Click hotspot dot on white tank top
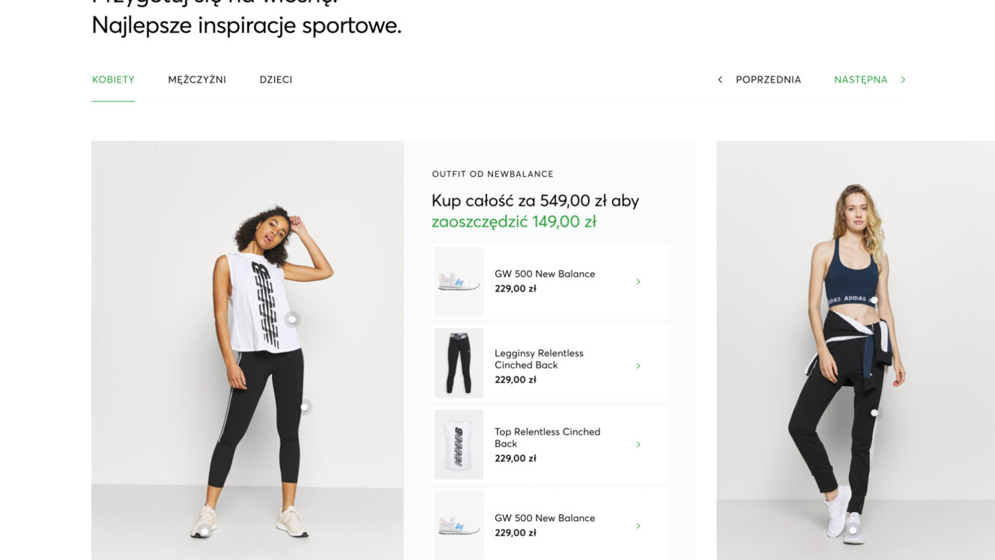The height and width of the screenshot is (560, 995). point(292,319)
